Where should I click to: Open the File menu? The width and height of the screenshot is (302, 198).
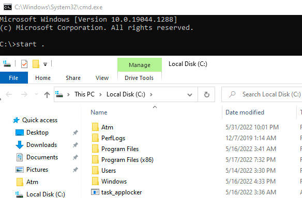click(13, 78)
